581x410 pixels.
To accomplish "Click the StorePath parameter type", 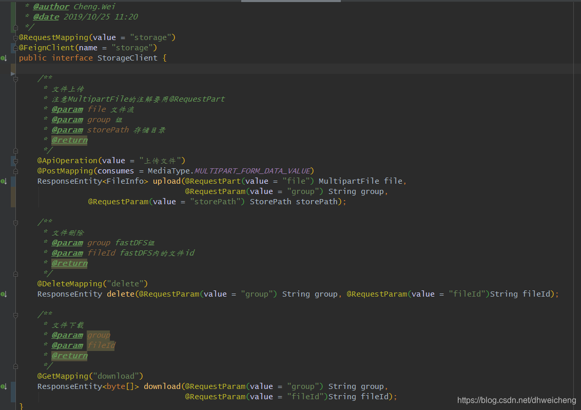I will 270,202.
